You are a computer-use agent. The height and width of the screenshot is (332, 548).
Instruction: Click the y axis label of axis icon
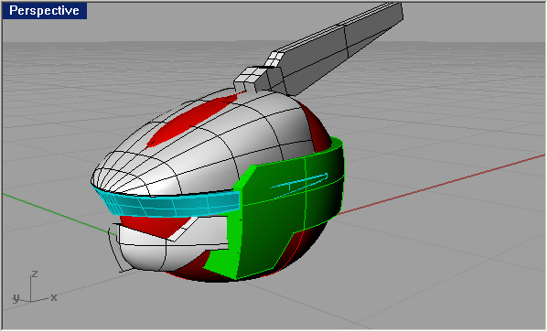coord(16,298)
